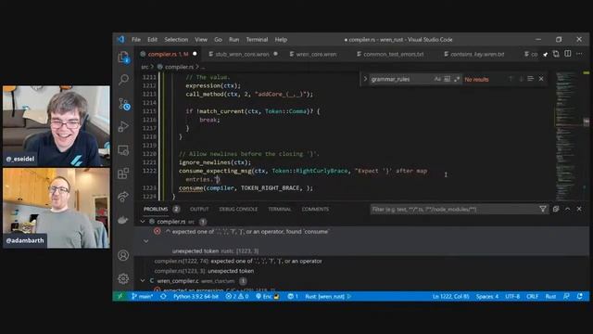Open the Manage gear menu
Image resolution: width=593 pixels, height=334 pixels.
[123, 278]
